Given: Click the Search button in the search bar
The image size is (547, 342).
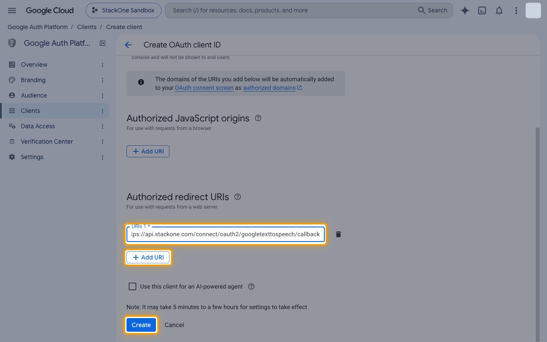Looking at the screenshot, I should coord(432,10).
